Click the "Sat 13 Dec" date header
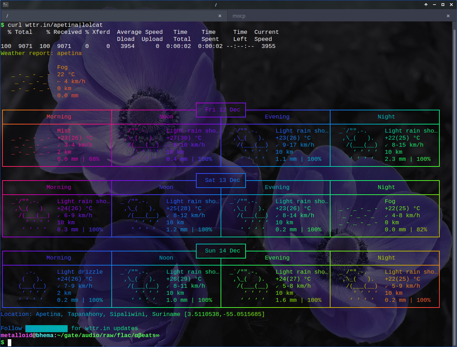Image resolution: width=457 pixels, height=347 pixels. tap(222, 180)
